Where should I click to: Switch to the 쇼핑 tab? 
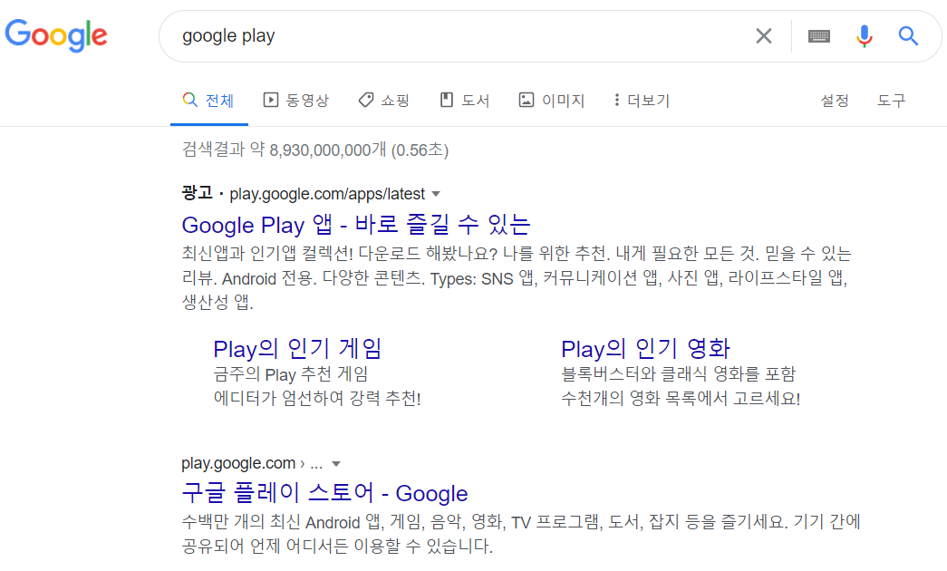point(384,101)
